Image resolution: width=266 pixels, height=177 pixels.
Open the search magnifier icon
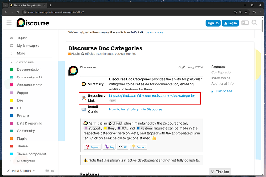click(x=254, y=23)
